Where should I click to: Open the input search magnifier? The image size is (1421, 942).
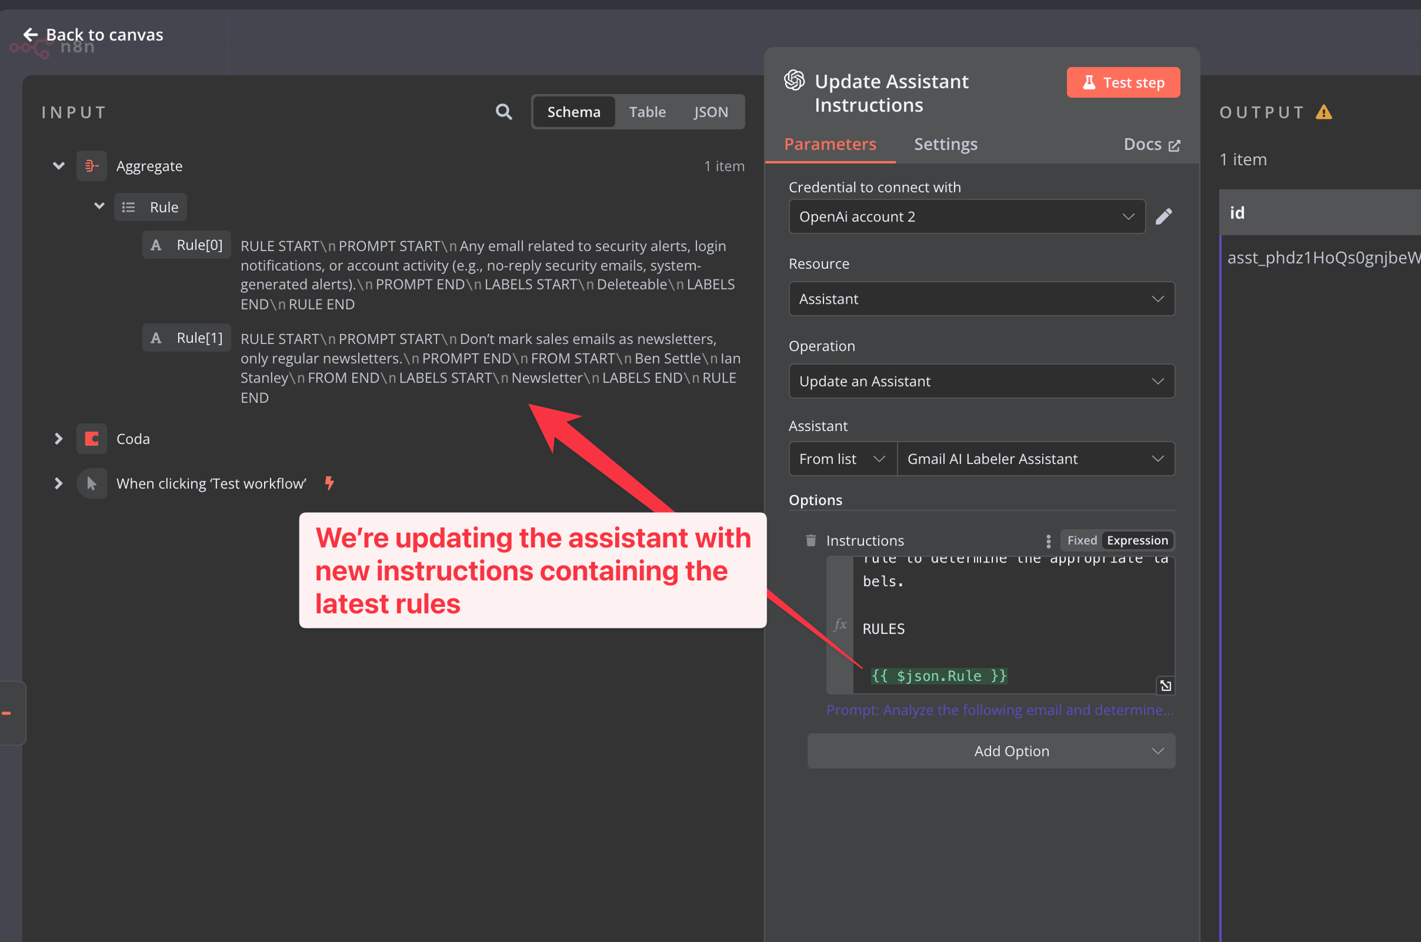[504, 112]
